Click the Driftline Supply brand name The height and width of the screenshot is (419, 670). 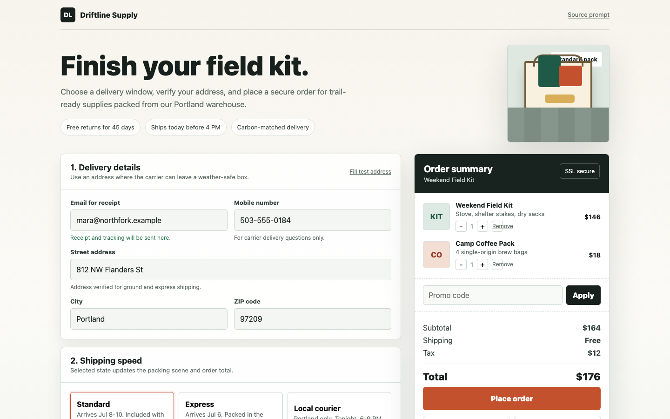[x=109, y=15]
